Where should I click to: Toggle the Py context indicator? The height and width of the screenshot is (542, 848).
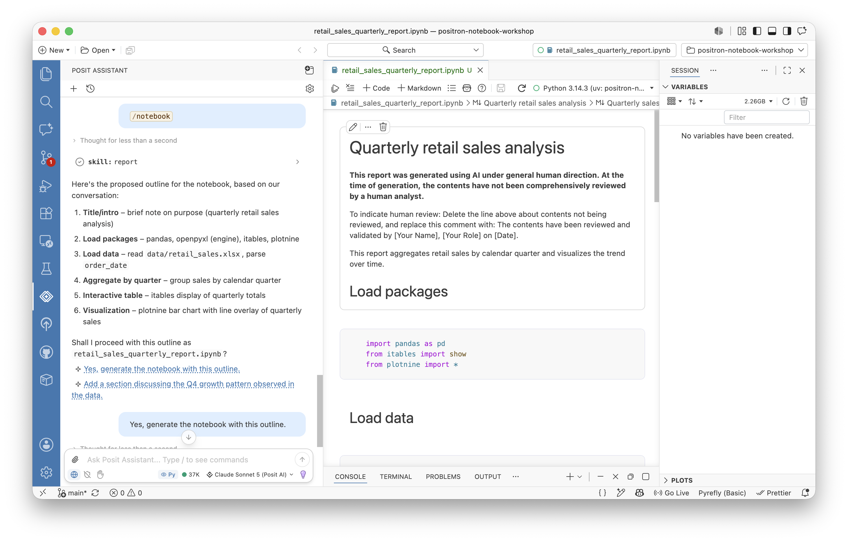click(168, 475)
